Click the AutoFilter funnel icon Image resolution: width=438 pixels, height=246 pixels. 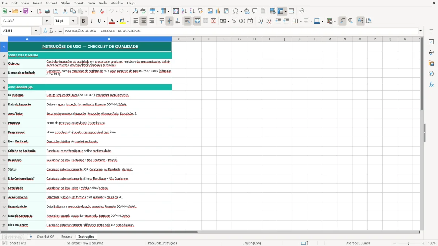pyautogui.click(x=200, y=11)
